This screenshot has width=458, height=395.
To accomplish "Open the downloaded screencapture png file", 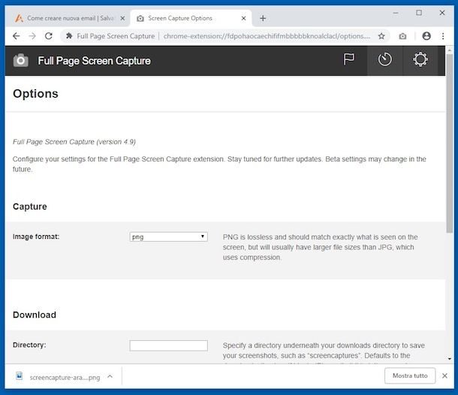I will [x=59, y=377].
